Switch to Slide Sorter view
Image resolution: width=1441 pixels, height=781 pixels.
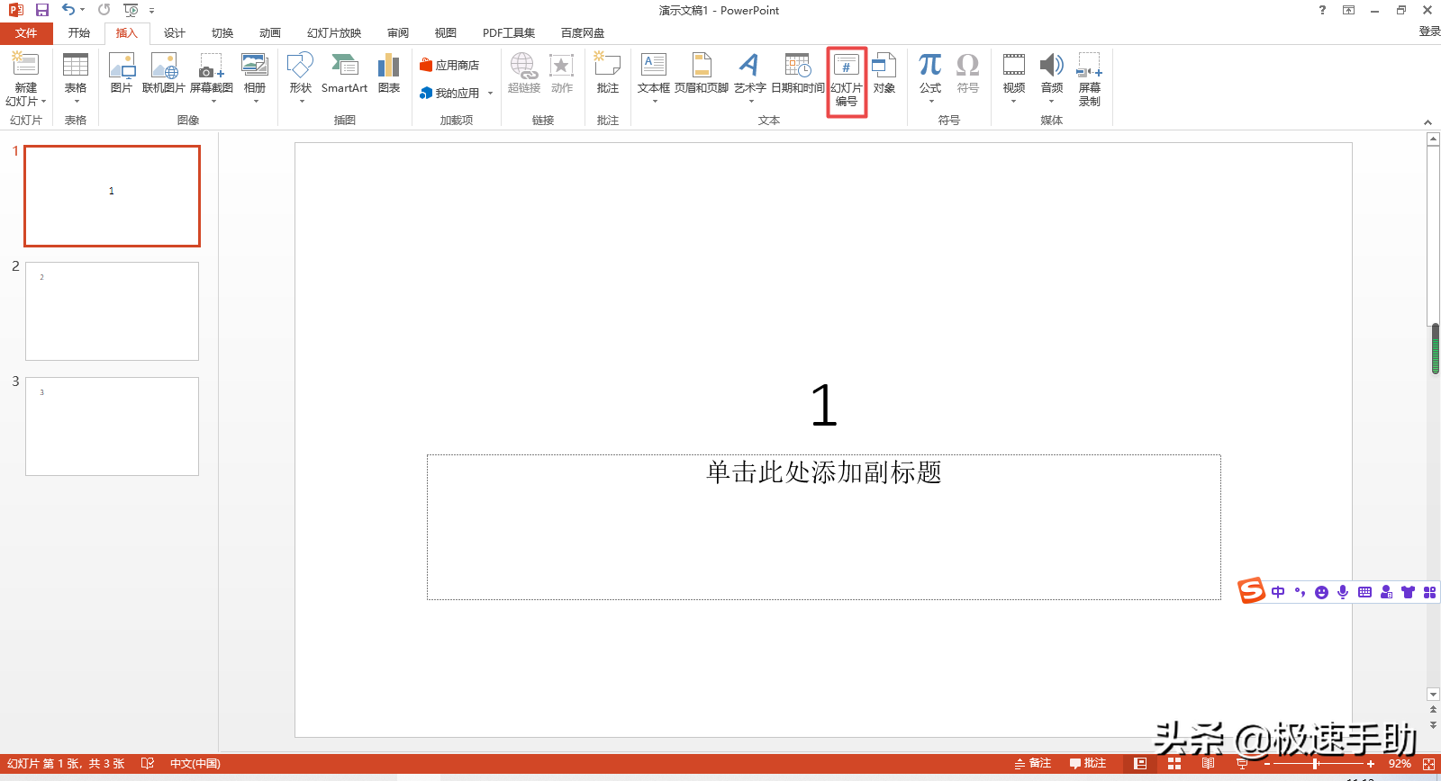click(1174, 763)
